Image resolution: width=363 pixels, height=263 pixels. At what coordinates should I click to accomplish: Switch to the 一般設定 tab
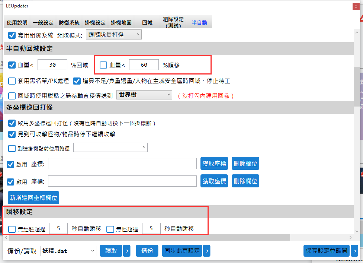pyautogui.click(x=43, y=22)
